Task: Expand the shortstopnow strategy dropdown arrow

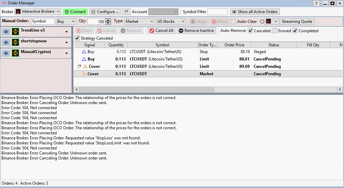Action: pyautogui.click(x=66, y=43)
